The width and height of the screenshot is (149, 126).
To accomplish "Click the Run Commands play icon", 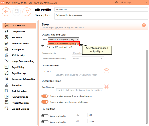I will [x=7, y=97].
